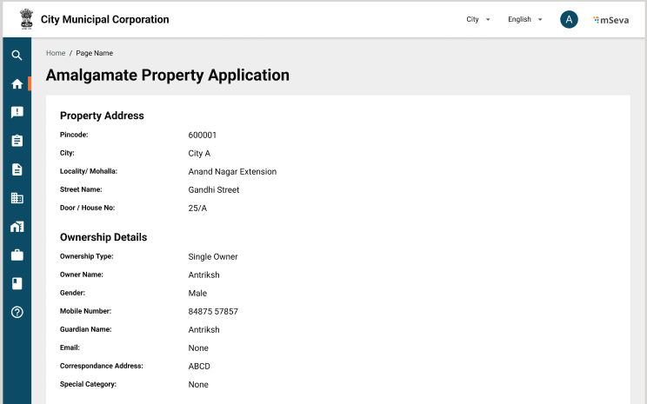Click the briefcase icon in sidebar
This screenshot has width=647, height=404.
pos(17,255)
